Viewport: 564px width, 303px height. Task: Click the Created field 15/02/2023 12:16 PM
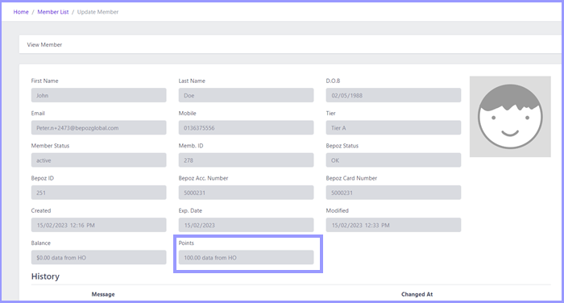[x=98, y=225]
